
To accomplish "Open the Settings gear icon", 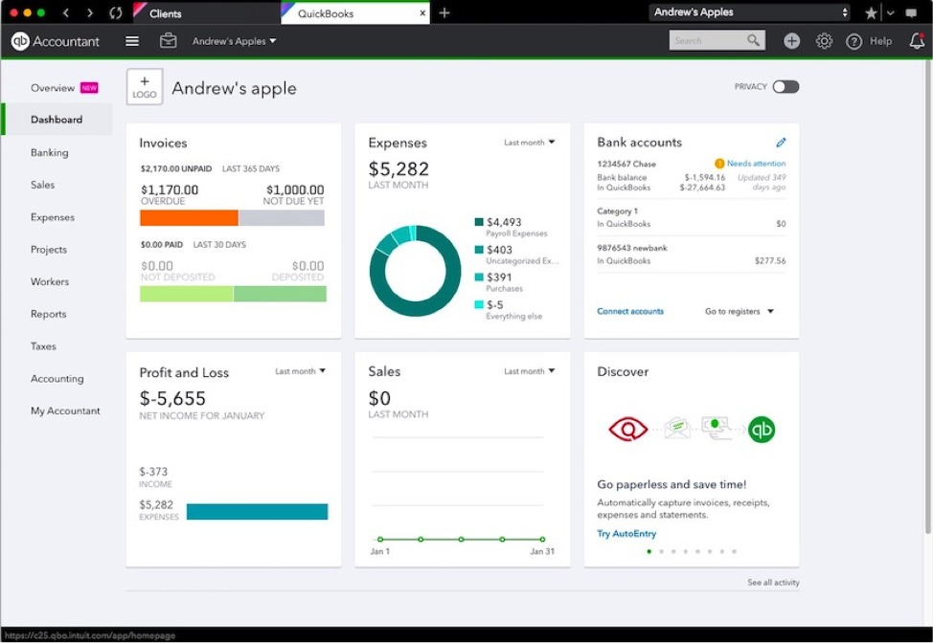I will coord(824,41).
